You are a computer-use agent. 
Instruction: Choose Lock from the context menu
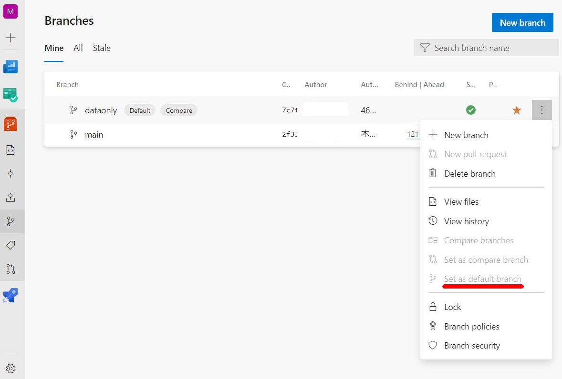point(452,307)
